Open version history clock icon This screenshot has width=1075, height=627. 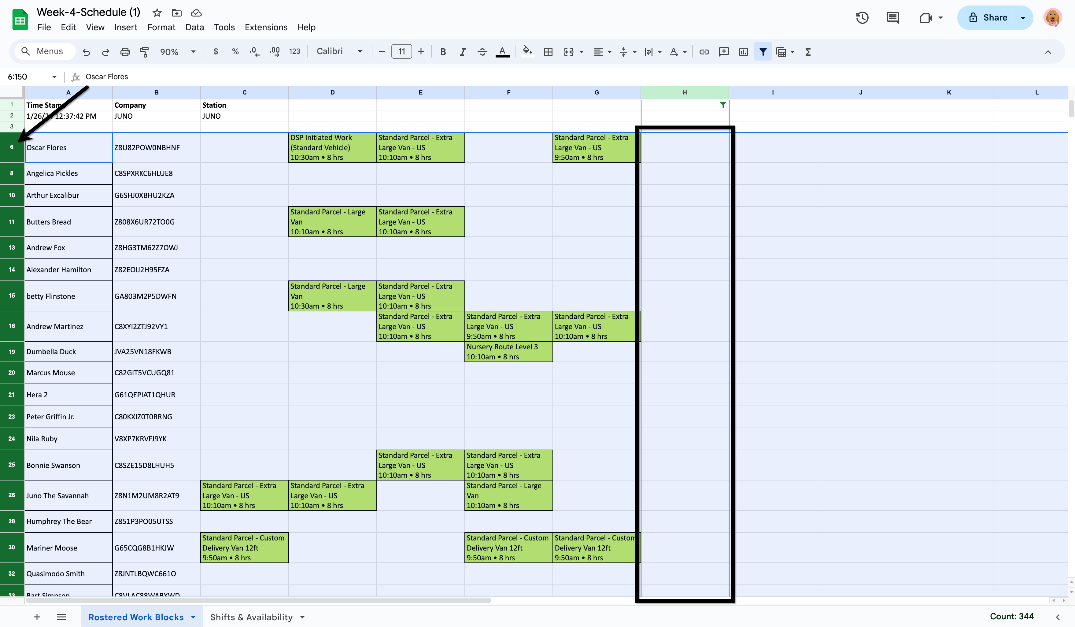[x=862, y=17]
